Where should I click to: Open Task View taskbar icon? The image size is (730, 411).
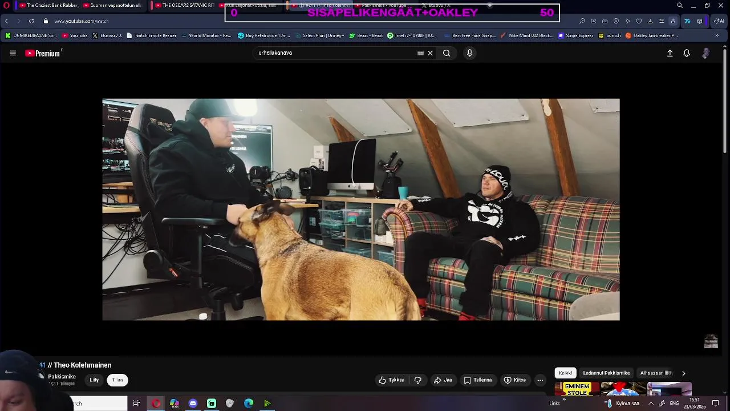pos(136,404)
